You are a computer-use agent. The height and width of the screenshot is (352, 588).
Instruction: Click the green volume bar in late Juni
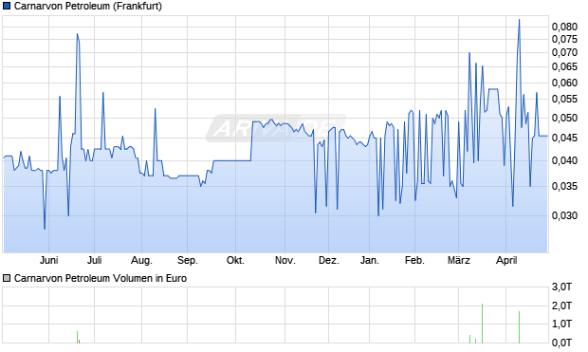[77, 337]
